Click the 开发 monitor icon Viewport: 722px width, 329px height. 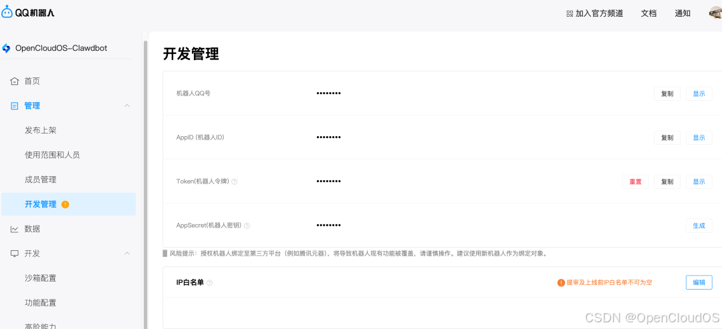click(x=15, y=254)
